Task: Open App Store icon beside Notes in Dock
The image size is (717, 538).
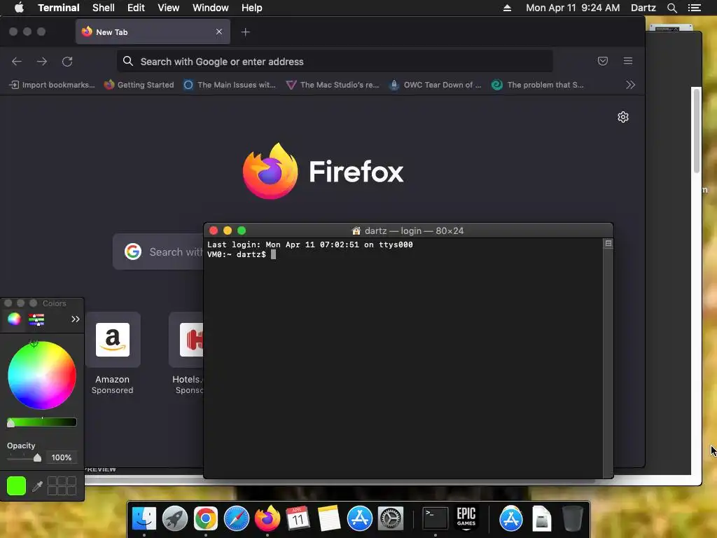Action: point(359,518)
